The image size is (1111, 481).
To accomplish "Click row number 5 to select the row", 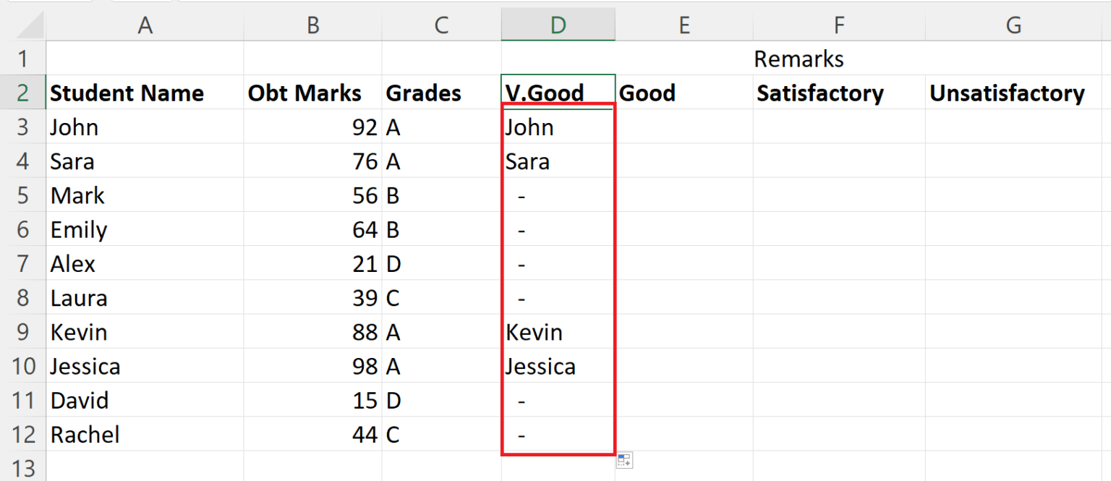I will tap(24, 195).
